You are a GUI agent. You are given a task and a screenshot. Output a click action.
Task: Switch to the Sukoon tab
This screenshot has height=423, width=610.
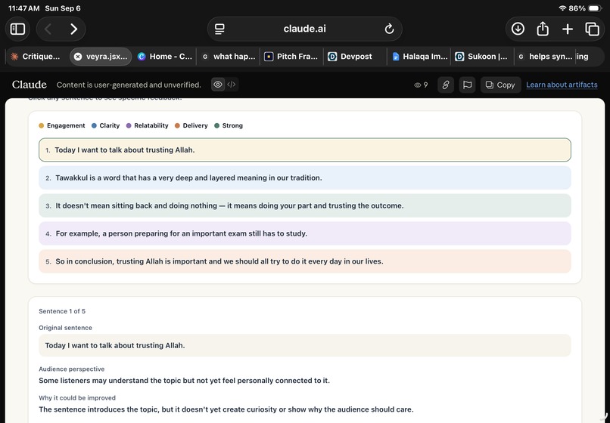[x=482, y=57]
